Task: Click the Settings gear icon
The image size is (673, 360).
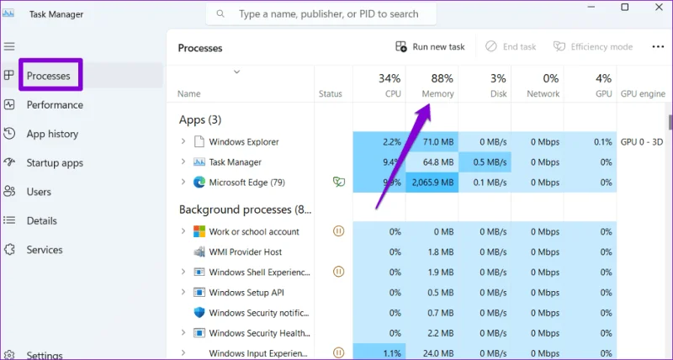Action: (x=9, y=355)
